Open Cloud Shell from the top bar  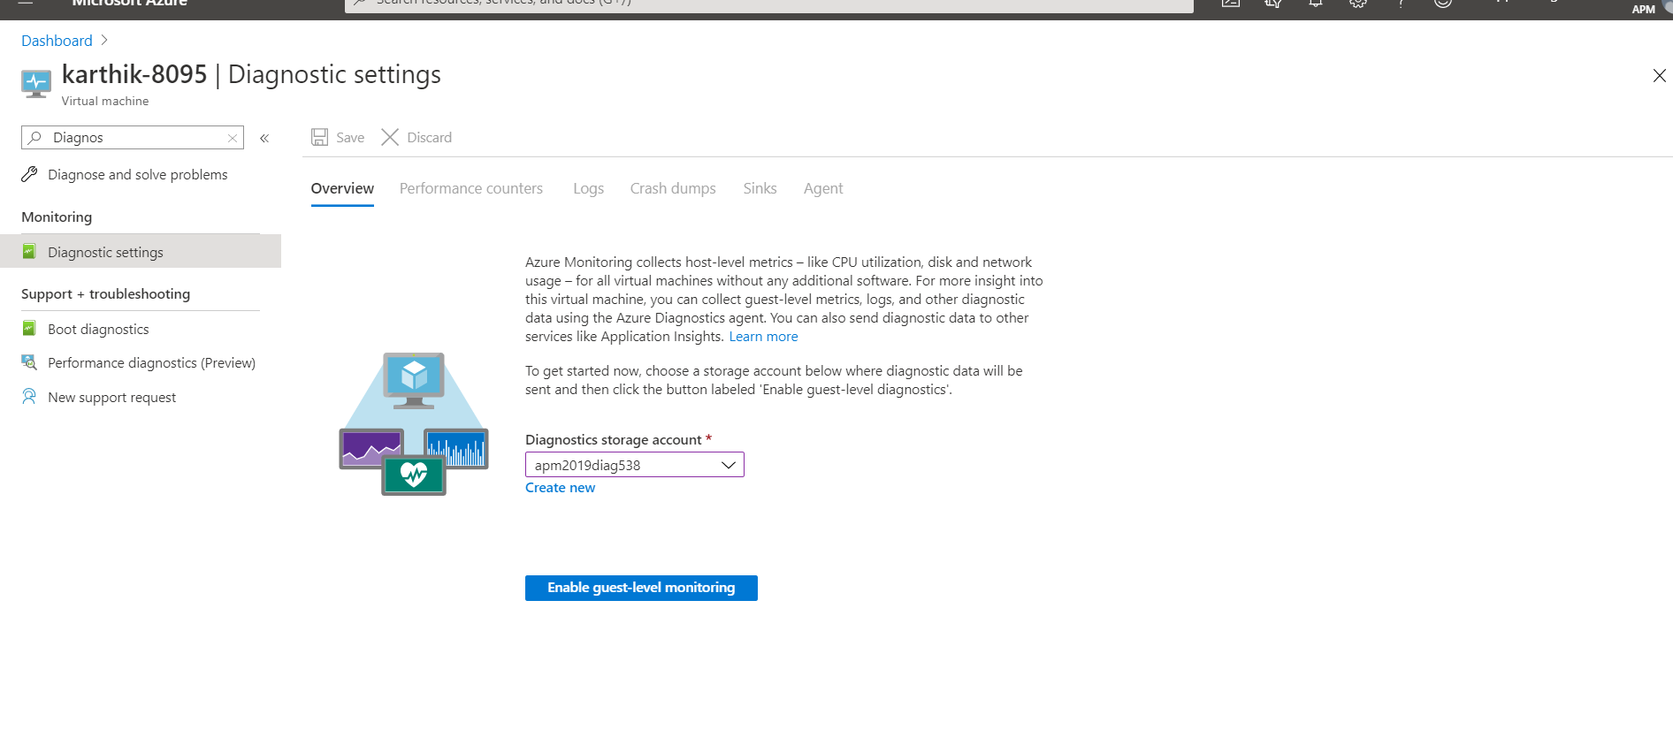1231,4
